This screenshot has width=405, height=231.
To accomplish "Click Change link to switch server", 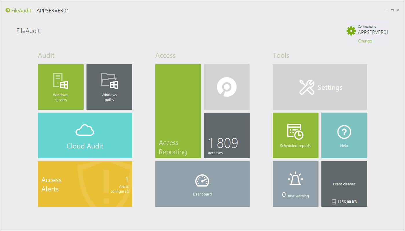I will (x=365, y=41).
